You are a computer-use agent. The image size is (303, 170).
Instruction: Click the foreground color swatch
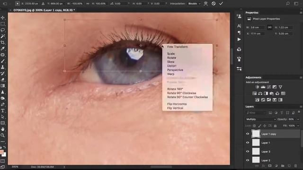click(2, 152)
